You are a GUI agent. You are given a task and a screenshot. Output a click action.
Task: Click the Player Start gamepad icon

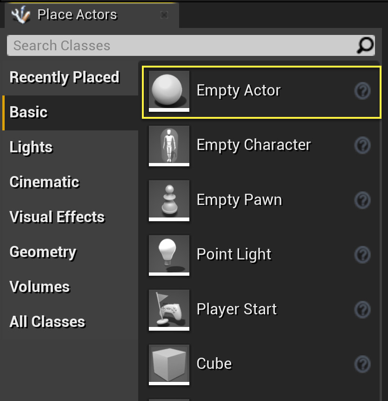click(x=169, y=309)
